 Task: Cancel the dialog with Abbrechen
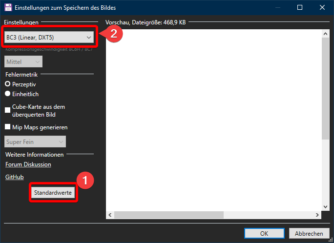click(309, 233)
